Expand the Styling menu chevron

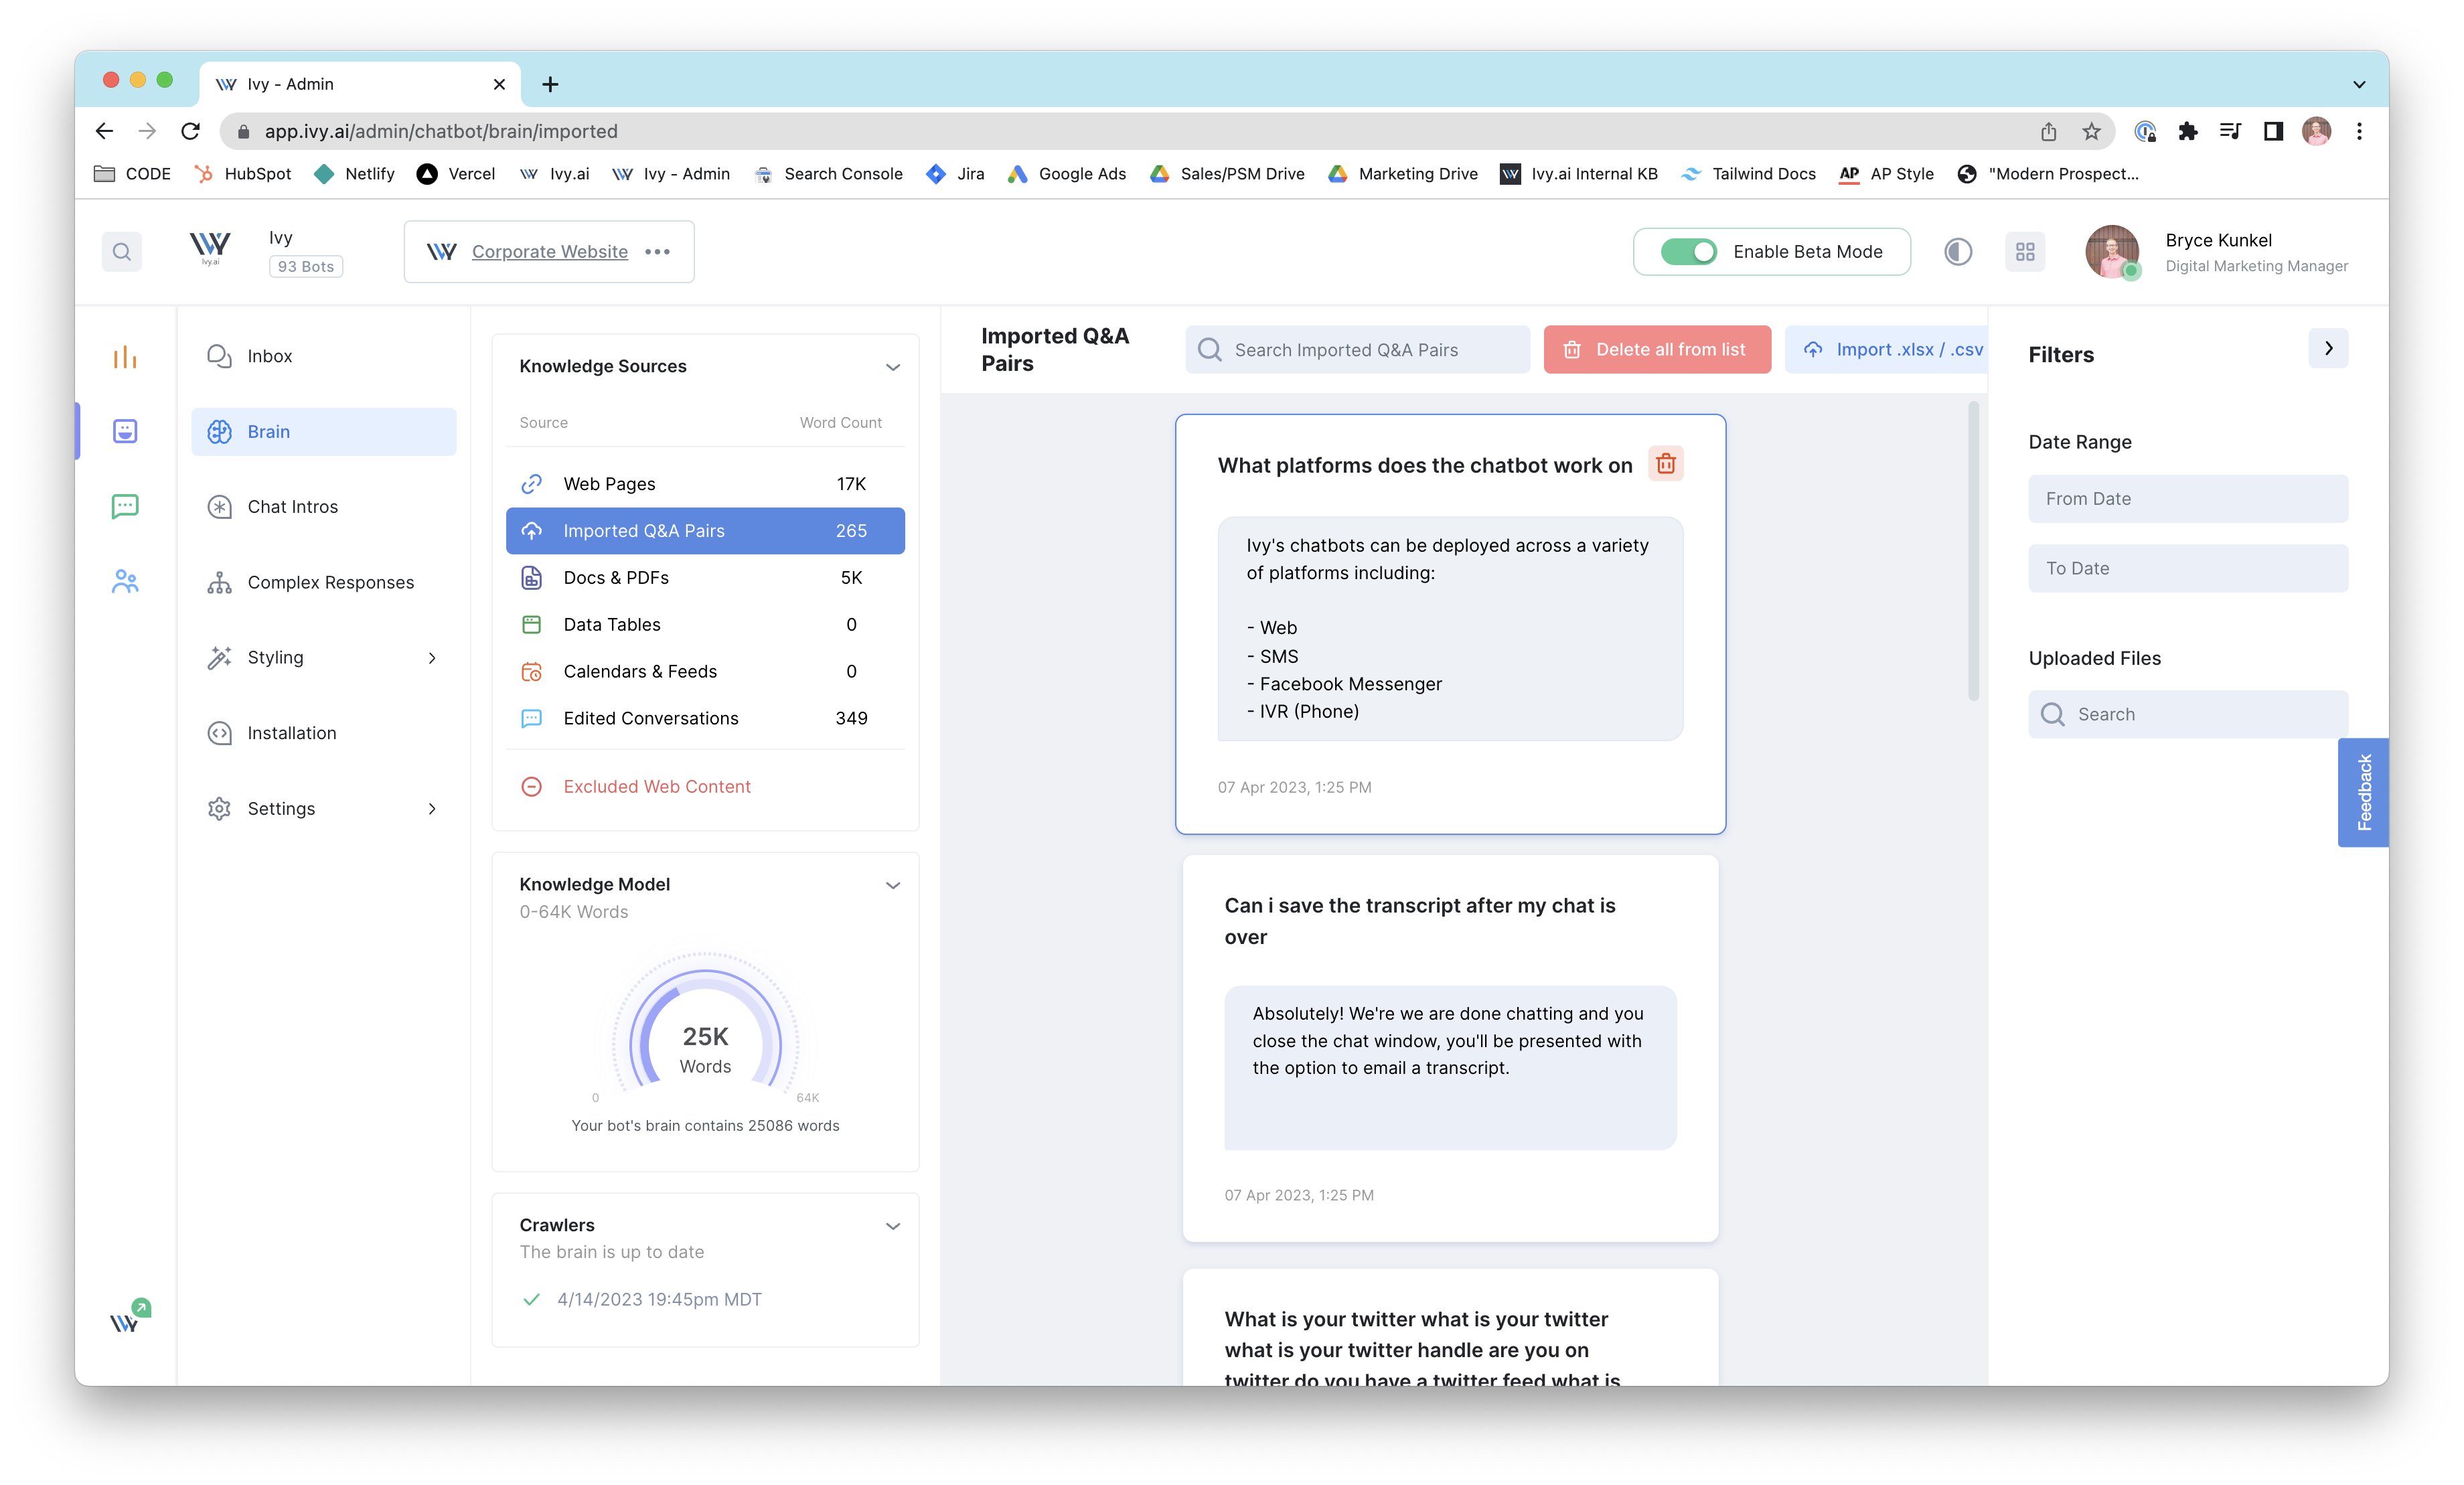[x=432, y=658]
